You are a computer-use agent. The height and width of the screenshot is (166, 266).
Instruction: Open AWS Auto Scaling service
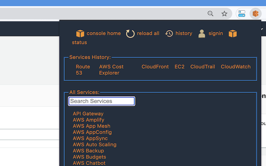pyautogui.click(x=94, y=144)
